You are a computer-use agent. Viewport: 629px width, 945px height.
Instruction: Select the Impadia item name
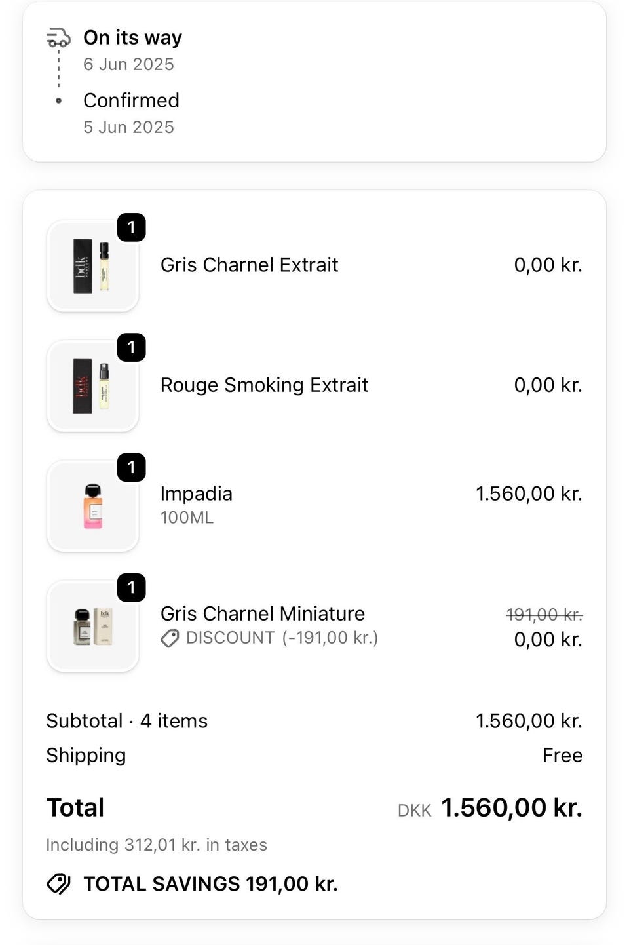click(197, 493)
